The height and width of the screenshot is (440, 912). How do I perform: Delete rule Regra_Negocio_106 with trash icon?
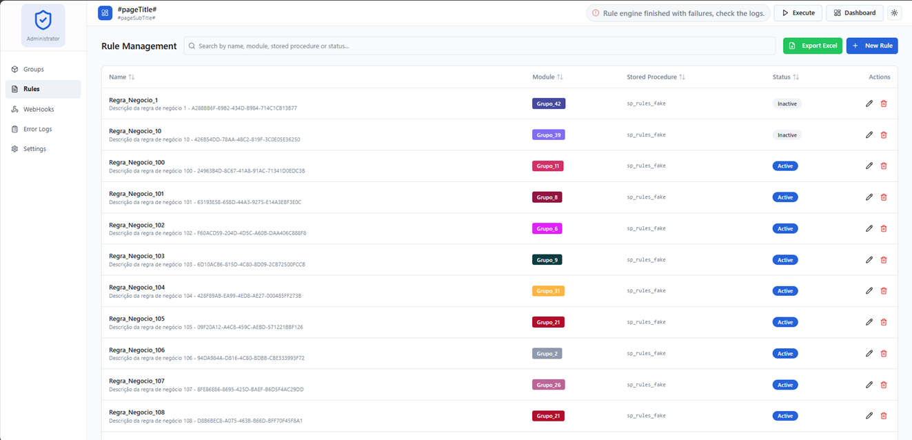point(884,353)
